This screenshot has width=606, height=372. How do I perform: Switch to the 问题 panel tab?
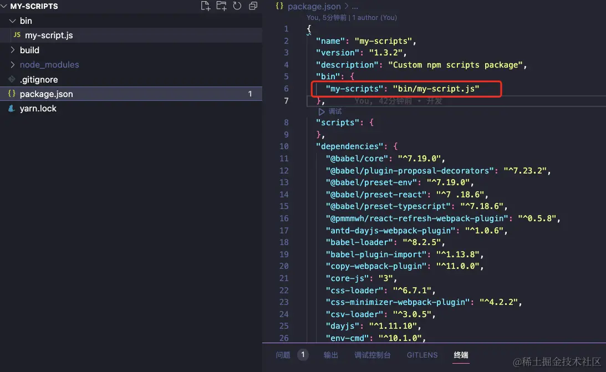click(283, 355)
